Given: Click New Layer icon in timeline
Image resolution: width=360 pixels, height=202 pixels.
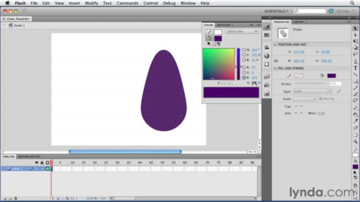Looking at the screenshot, I should 5,198.
